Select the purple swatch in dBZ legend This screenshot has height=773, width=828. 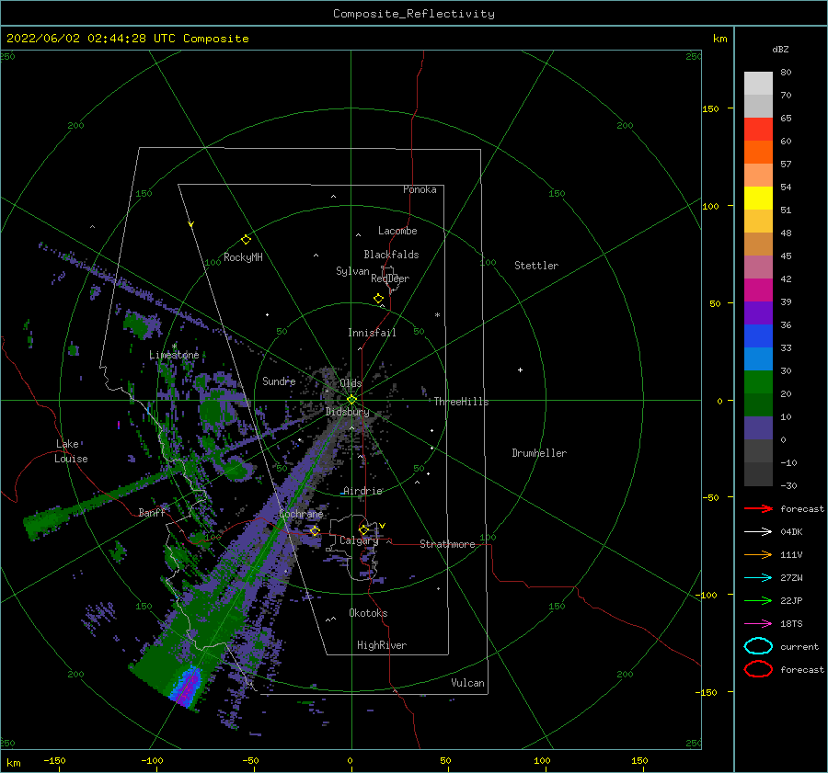point(758,313)
